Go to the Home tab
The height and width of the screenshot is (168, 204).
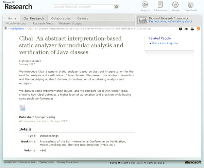(12, 18)
